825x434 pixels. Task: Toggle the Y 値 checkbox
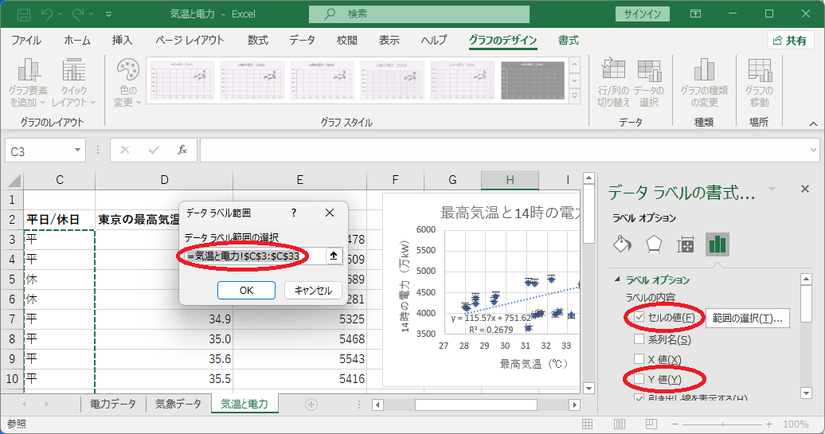(x=639, y=379)
